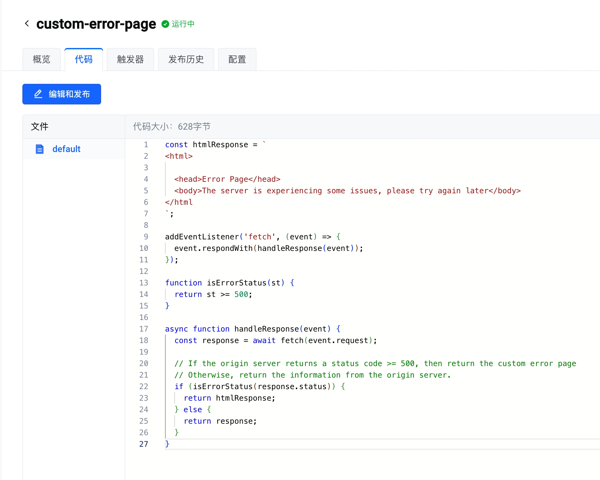
Task: Go back using the left chevron arrow
Action: coord(27,24)
